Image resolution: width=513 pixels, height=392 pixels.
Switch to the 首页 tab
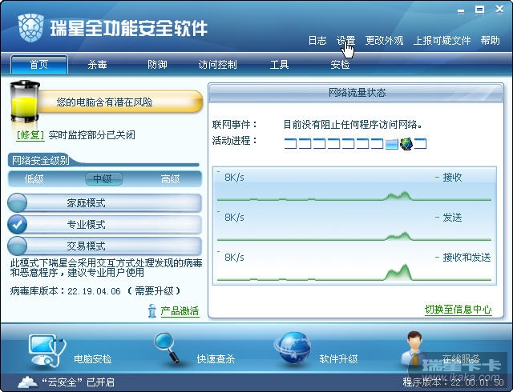(39, 64)
